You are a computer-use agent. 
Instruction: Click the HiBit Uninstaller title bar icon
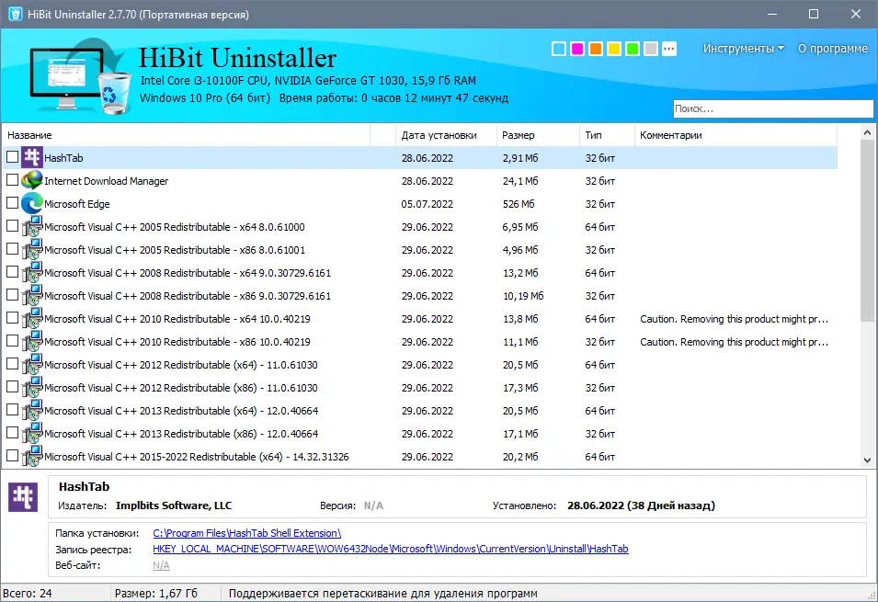pos(15,14)
